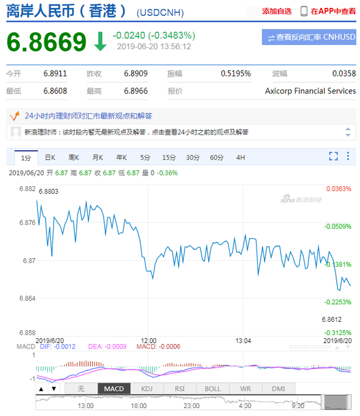Click the MACD: -0.0006 readout

pyautogui.click(x=158, y=347)
